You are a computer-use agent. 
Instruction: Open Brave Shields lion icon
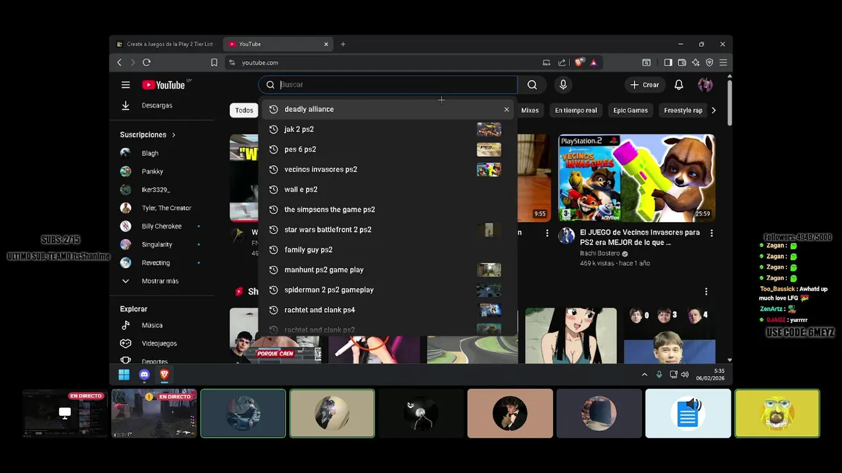click(579, 62)
